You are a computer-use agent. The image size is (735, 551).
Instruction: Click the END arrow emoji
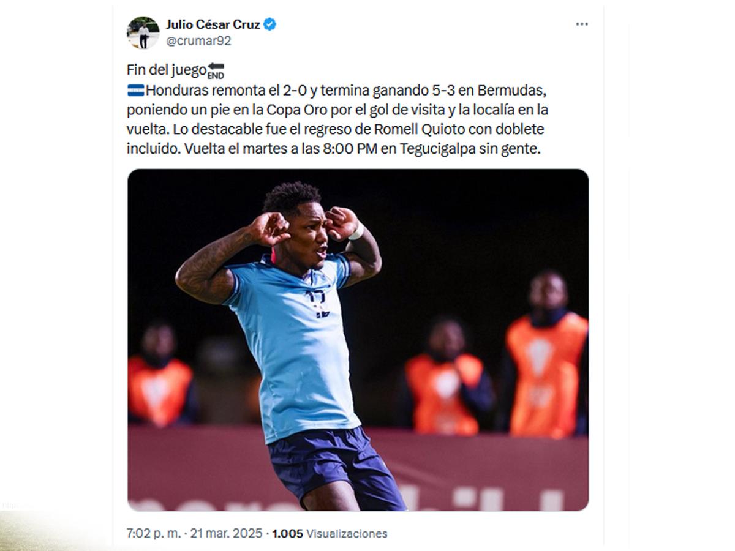coord(216,70)
